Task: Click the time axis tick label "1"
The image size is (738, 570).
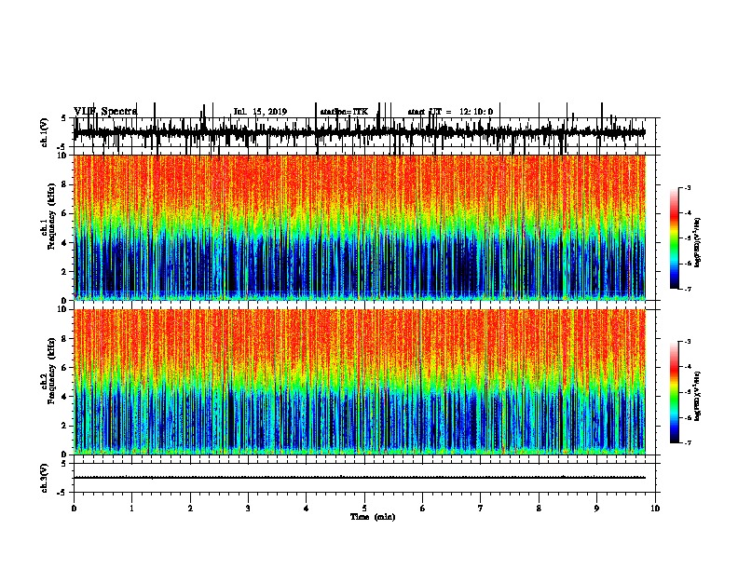Action: click(131, 509)
